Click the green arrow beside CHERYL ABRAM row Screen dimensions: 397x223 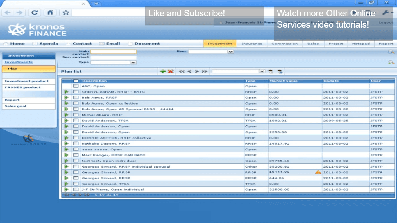pos(66,92)
